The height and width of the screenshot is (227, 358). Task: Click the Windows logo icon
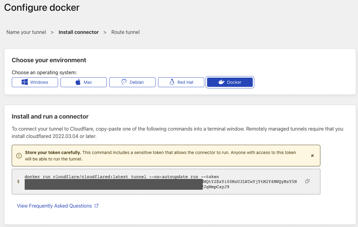pos(25,82)
